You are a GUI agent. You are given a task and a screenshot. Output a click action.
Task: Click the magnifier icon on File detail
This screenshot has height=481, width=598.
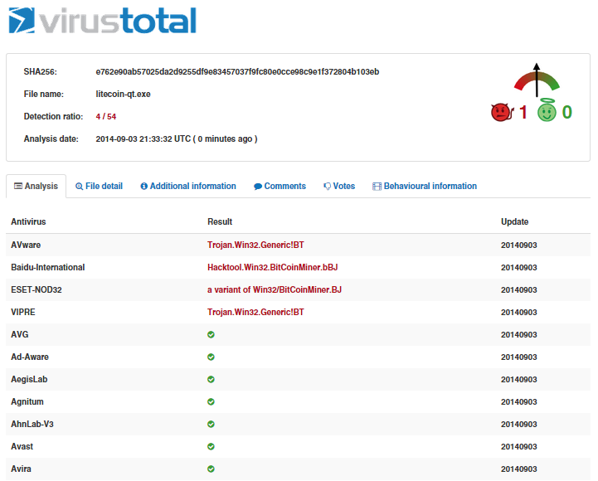point(80,187)
